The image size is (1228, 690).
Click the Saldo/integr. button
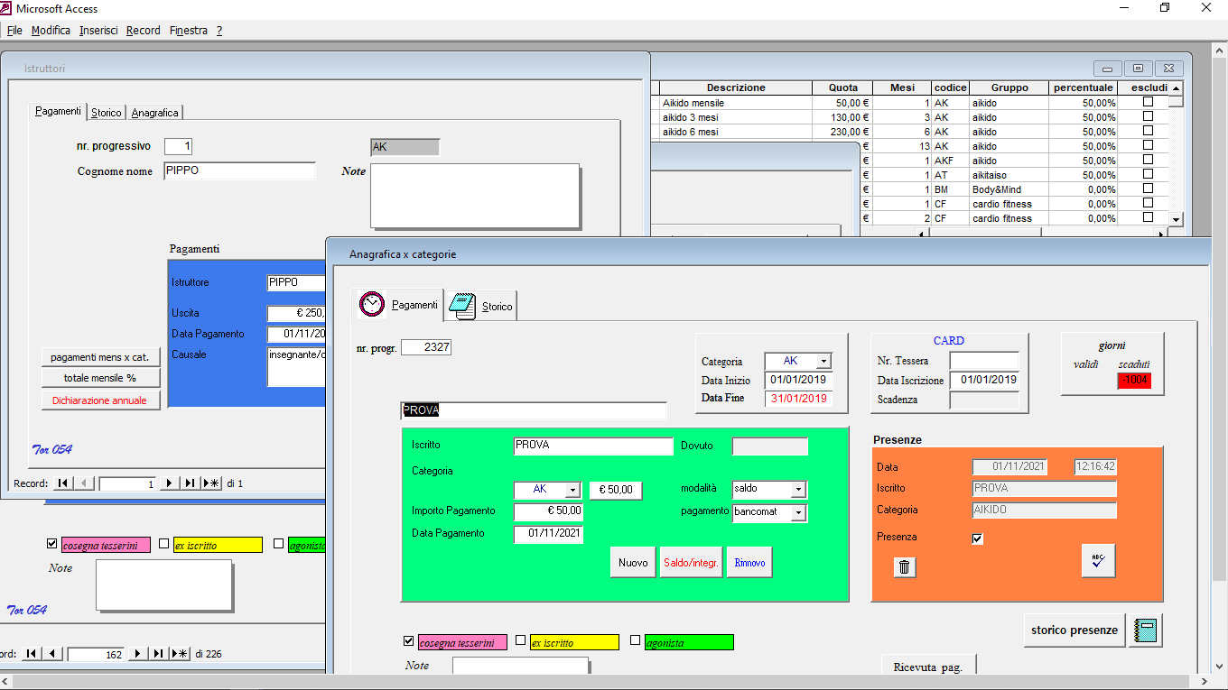(691, 562)
